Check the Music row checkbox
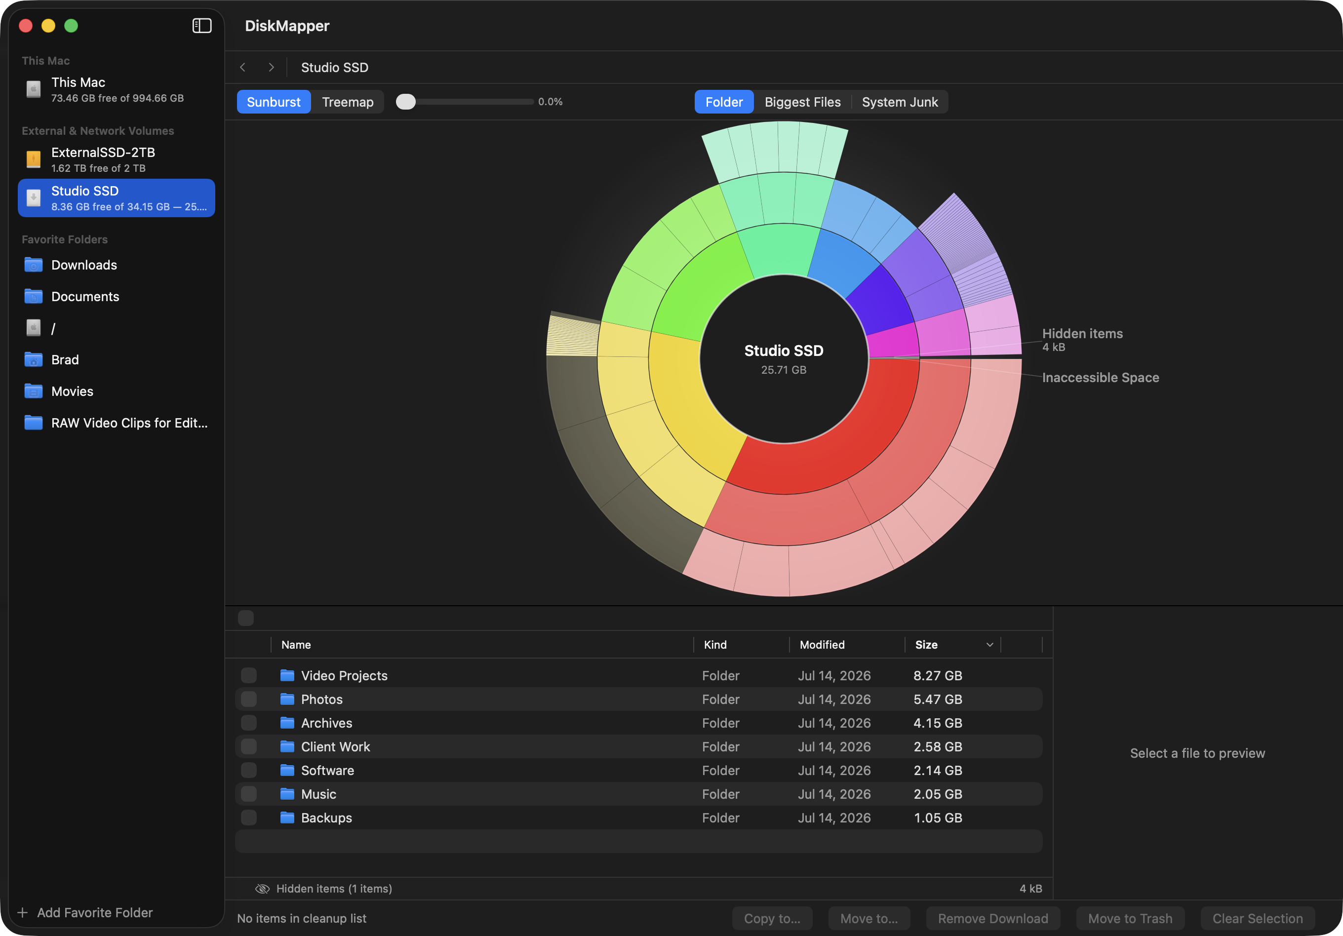Image resolution: width=1343 pixels, height=936 pixels. tap(248, 794)
